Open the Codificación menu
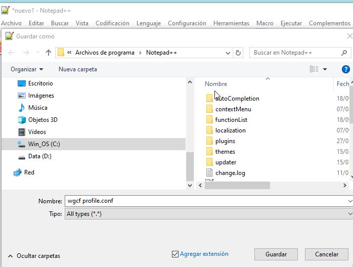Viewport: 353px width, 267px height. pyautogui.click(x=112, y=23)
